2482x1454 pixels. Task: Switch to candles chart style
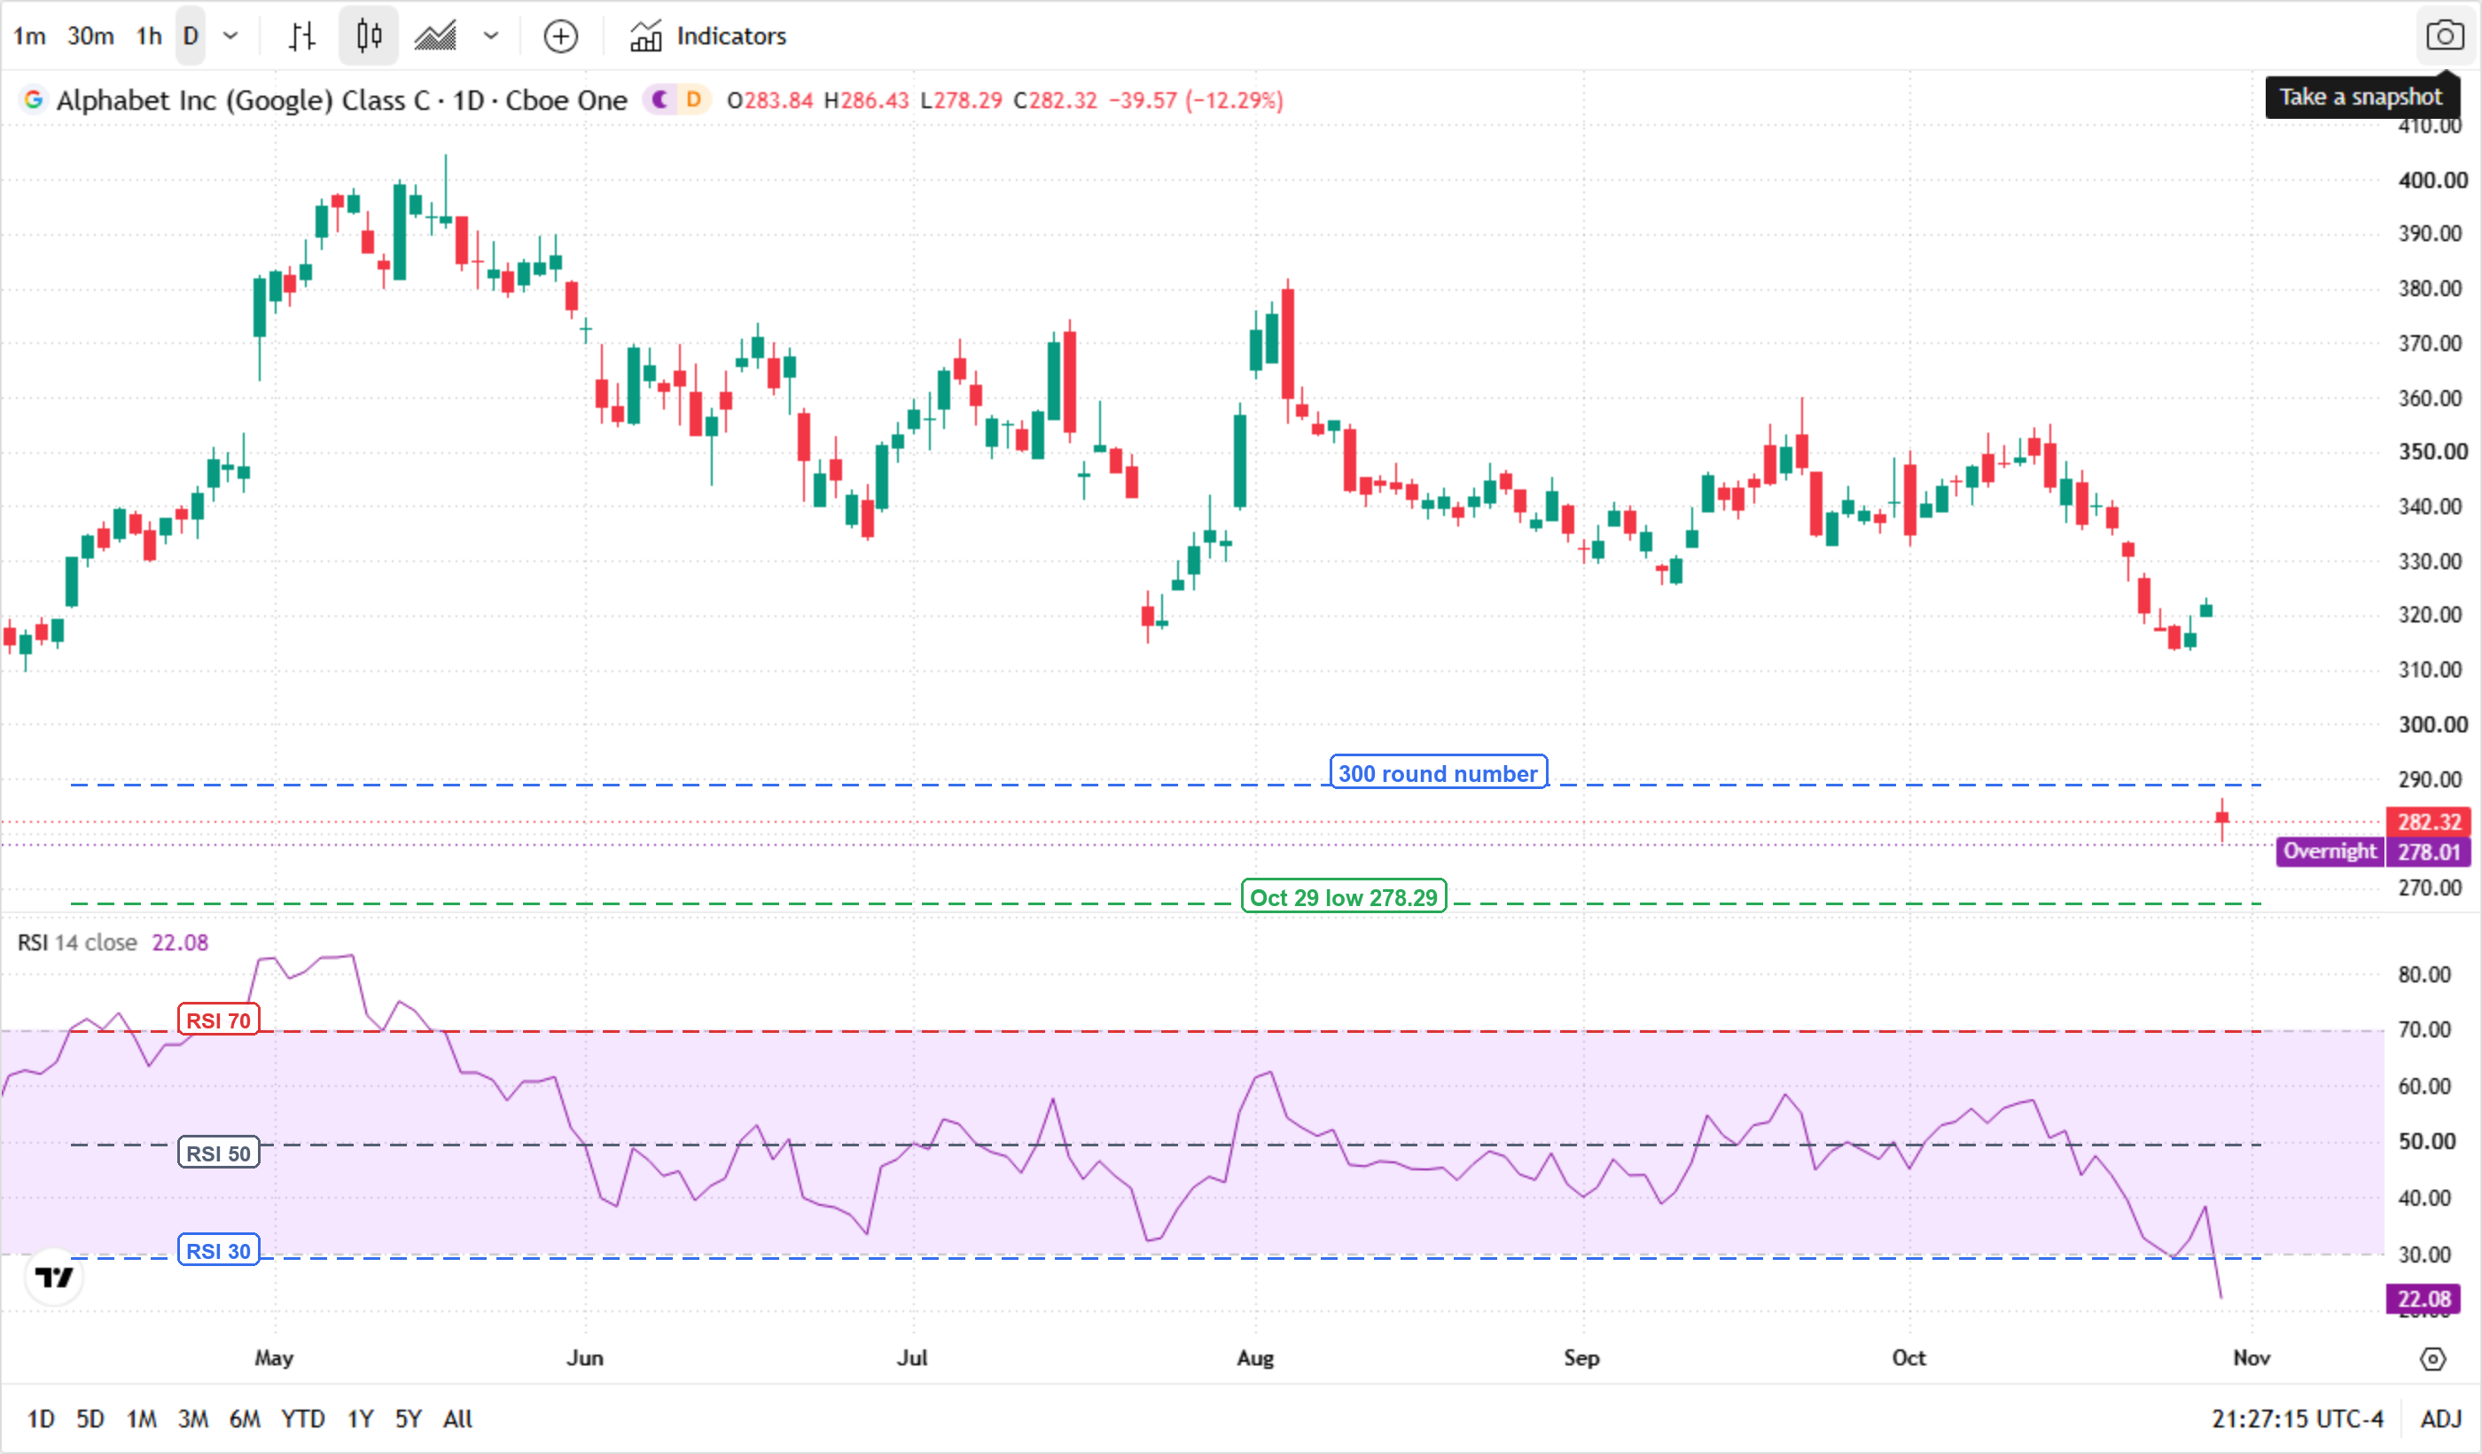(x=369, y=36)
